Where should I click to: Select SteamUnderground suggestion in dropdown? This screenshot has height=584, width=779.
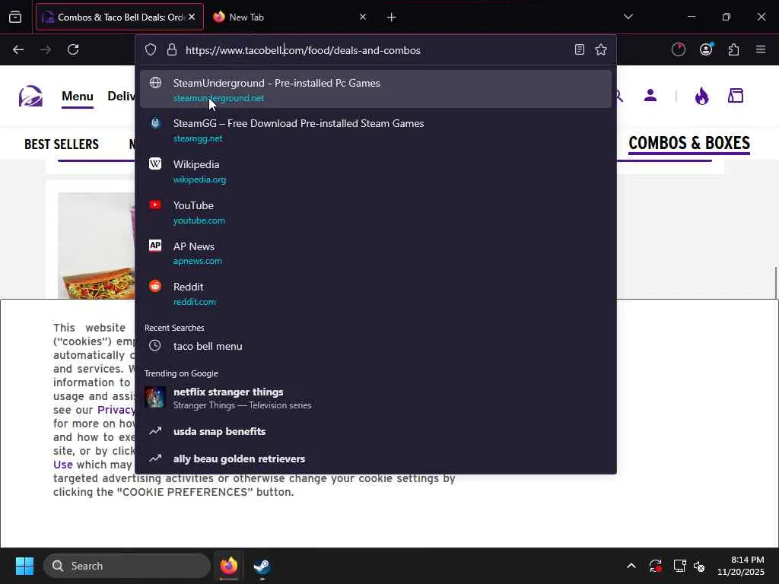tap(376, 90)
